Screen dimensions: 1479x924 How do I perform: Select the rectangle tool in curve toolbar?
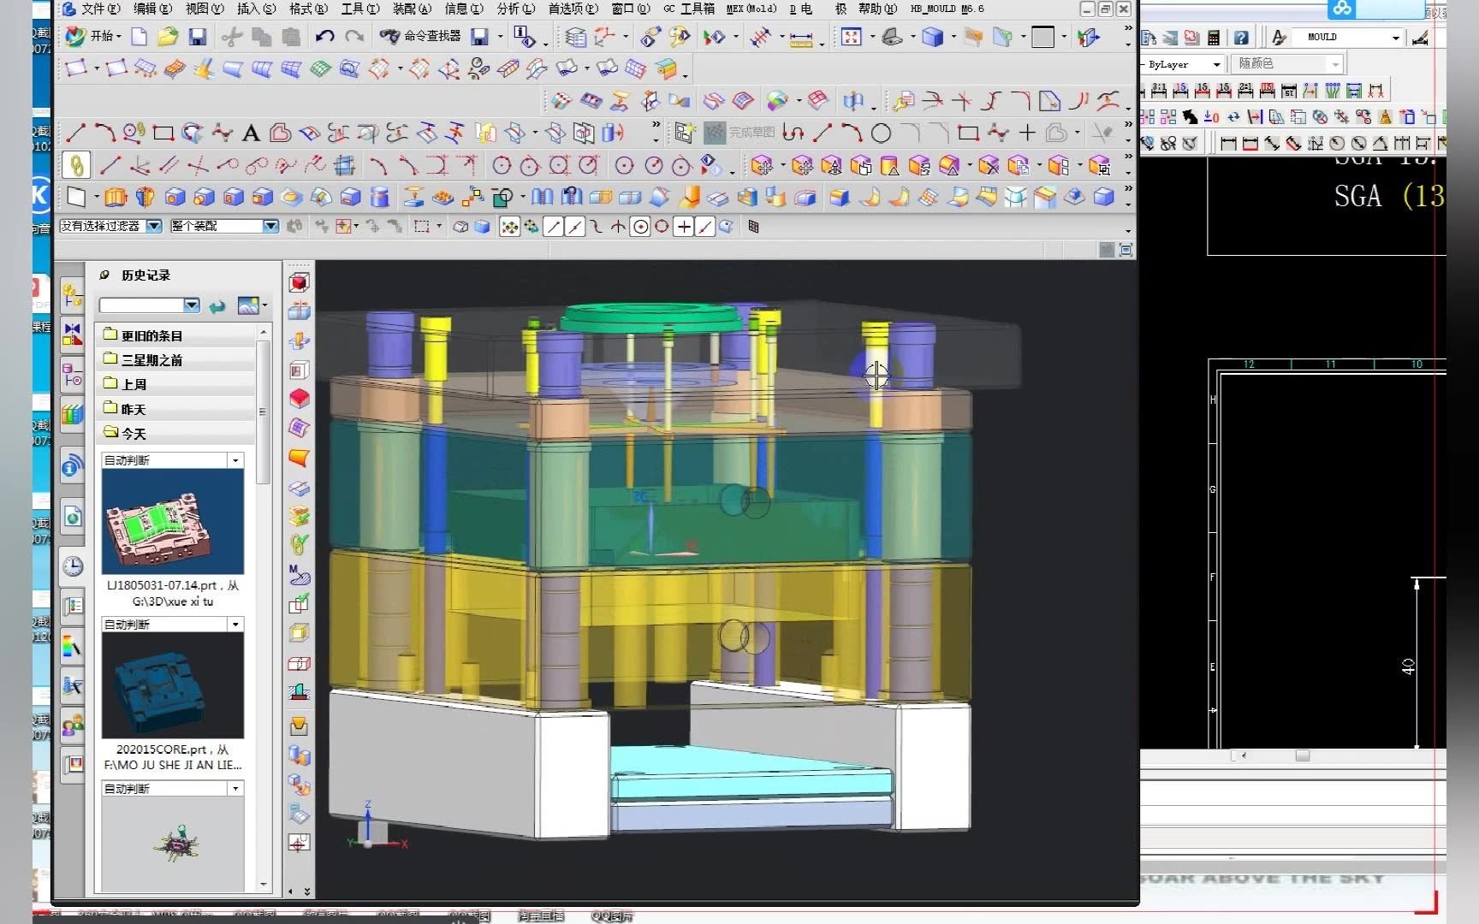163,133
